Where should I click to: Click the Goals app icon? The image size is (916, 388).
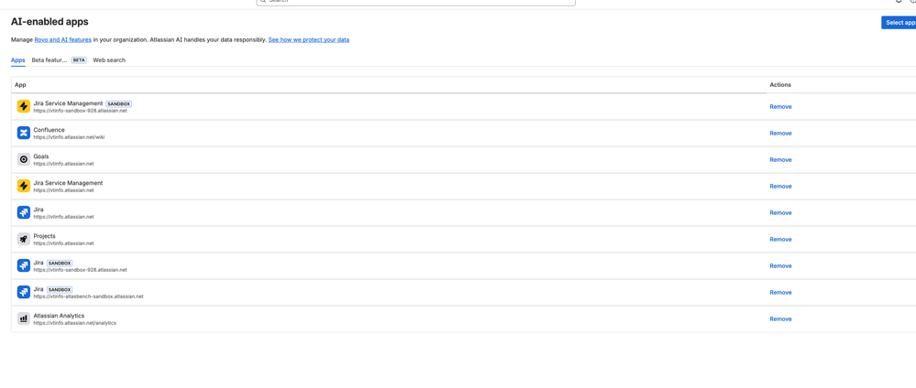pyautogui.click(x=23, y=159)
